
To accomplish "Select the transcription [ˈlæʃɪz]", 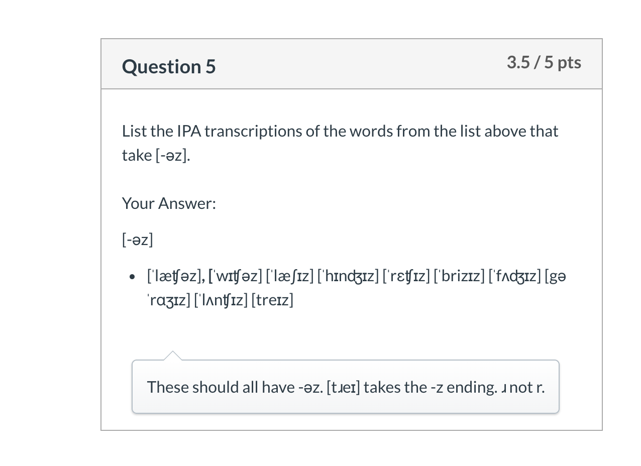I will pos(290,276).
